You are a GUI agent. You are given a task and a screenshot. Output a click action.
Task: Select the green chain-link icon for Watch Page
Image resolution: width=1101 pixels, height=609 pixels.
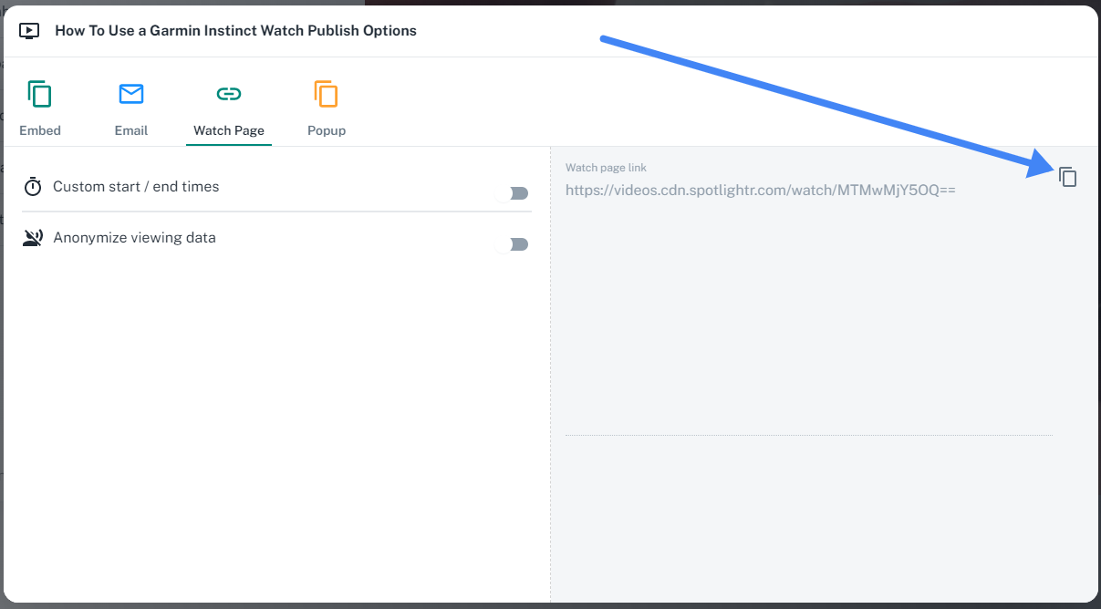(x=228, y=93)
